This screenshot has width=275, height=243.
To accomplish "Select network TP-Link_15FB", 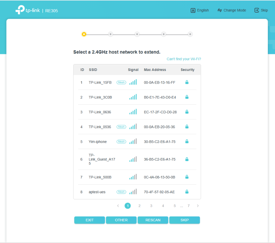I will [x=137, y=82].
